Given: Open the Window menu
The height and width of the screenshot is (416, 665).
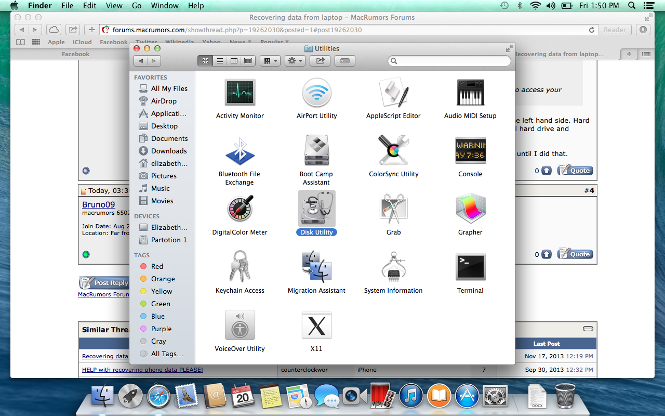Looking at the screenshot, I should coord(164,6).
